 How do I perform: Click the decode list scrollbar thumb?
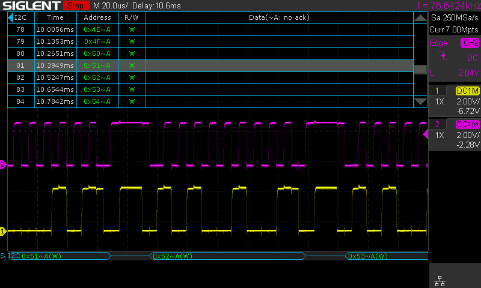(x=421, y=68)
